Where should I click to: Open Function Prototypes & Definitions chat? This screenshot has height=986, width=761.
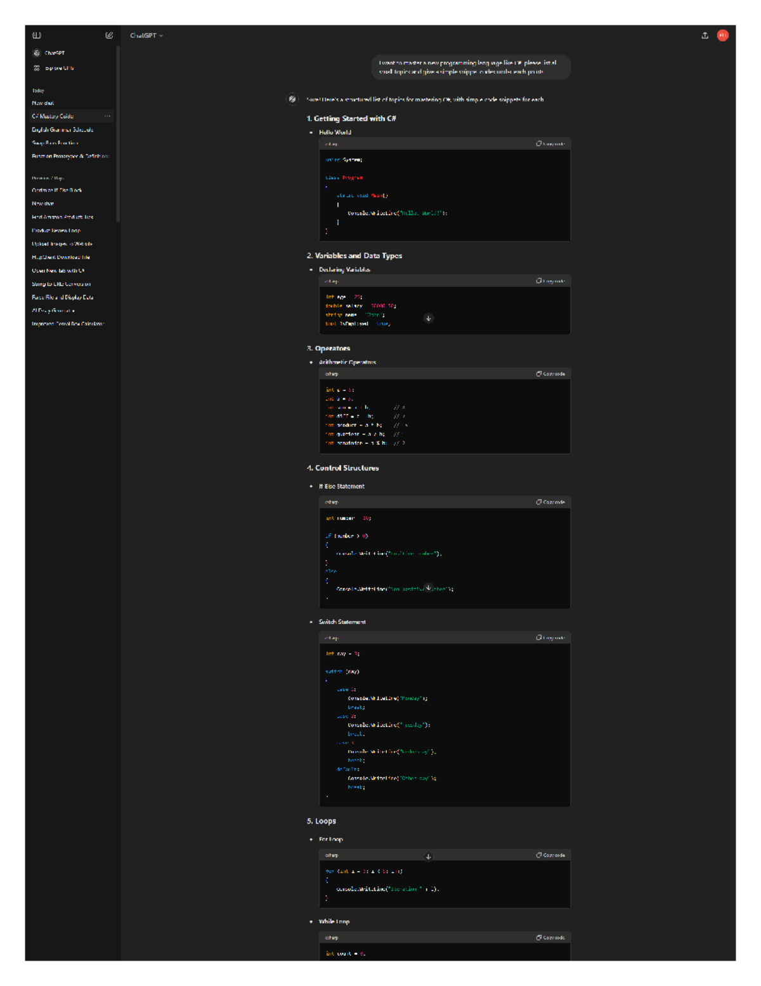pyautogui.click(x=70, y=156)
